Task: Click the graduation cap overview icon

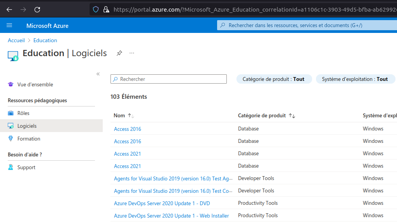Action: (x=10, y=84)
